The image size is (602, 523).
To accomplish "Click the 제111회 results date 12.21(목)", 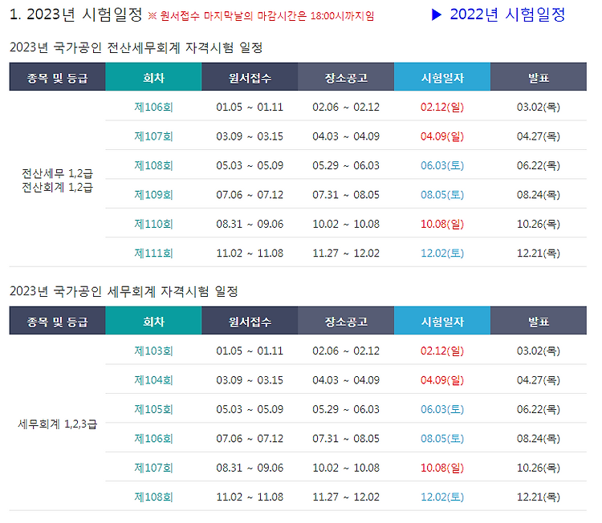I will (539, 253).
